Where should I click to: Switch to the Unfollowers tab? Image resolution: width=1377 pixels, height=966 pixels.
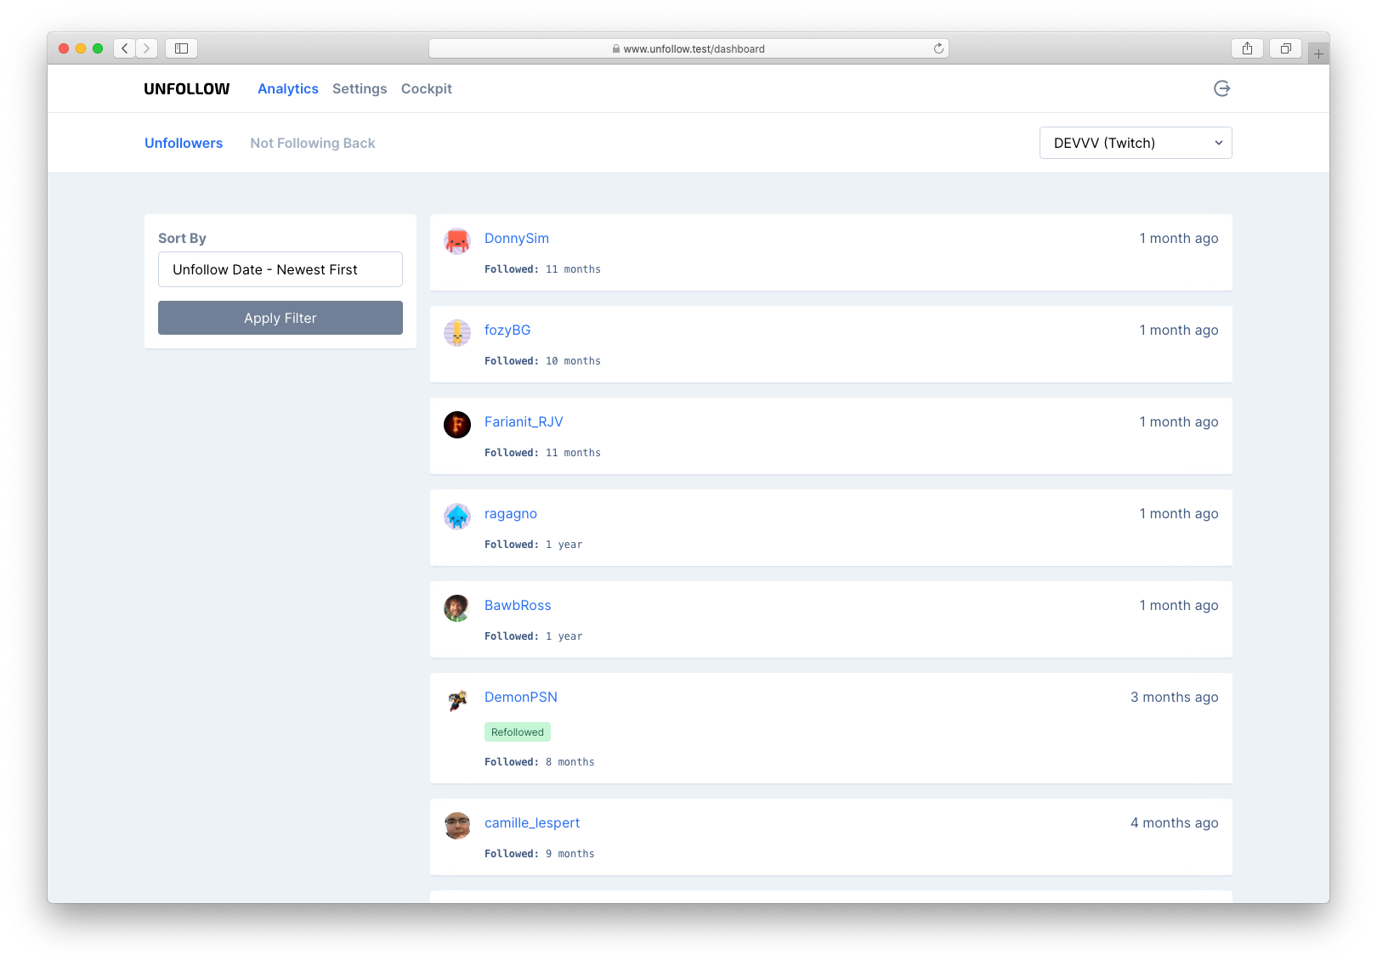tap(184, 143)
